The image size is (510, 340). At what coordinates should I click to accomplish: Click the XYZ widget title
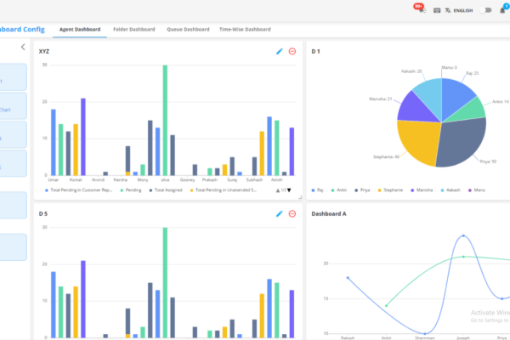[44, 51]
